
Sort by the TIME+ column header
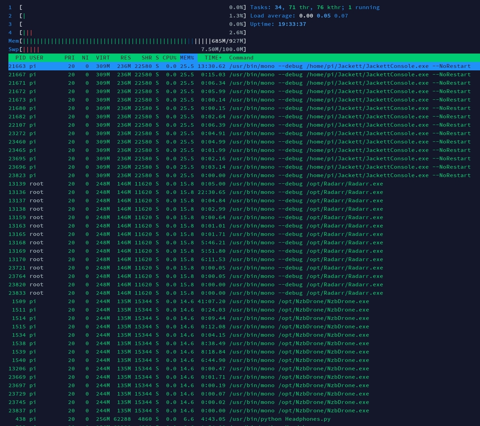(x=213, y=58)
